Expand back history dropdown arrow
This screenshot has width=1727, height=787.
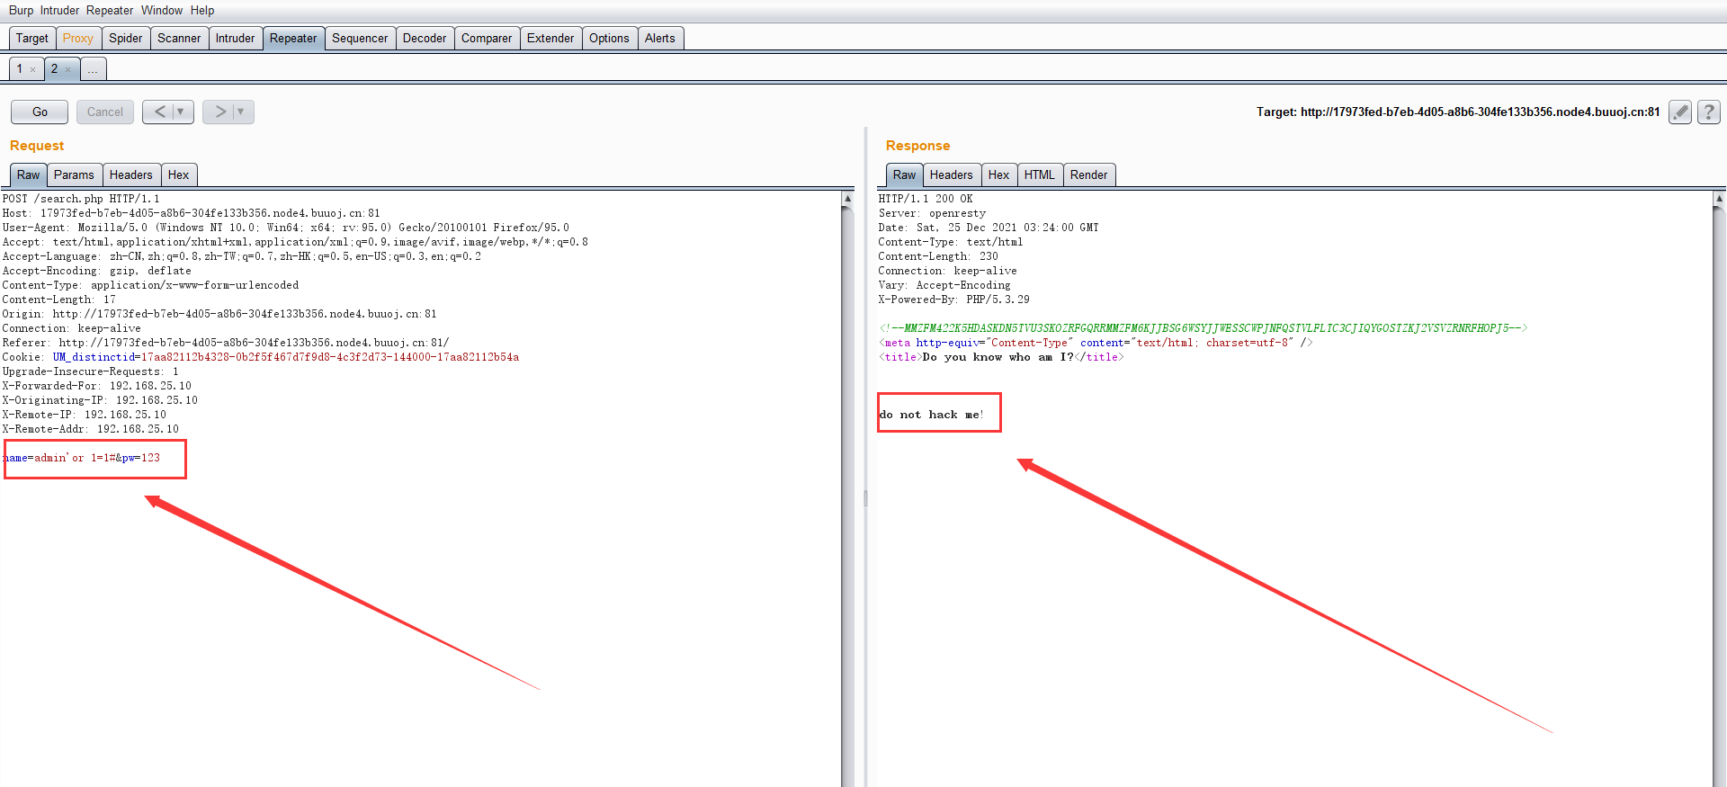coord(181,112)
